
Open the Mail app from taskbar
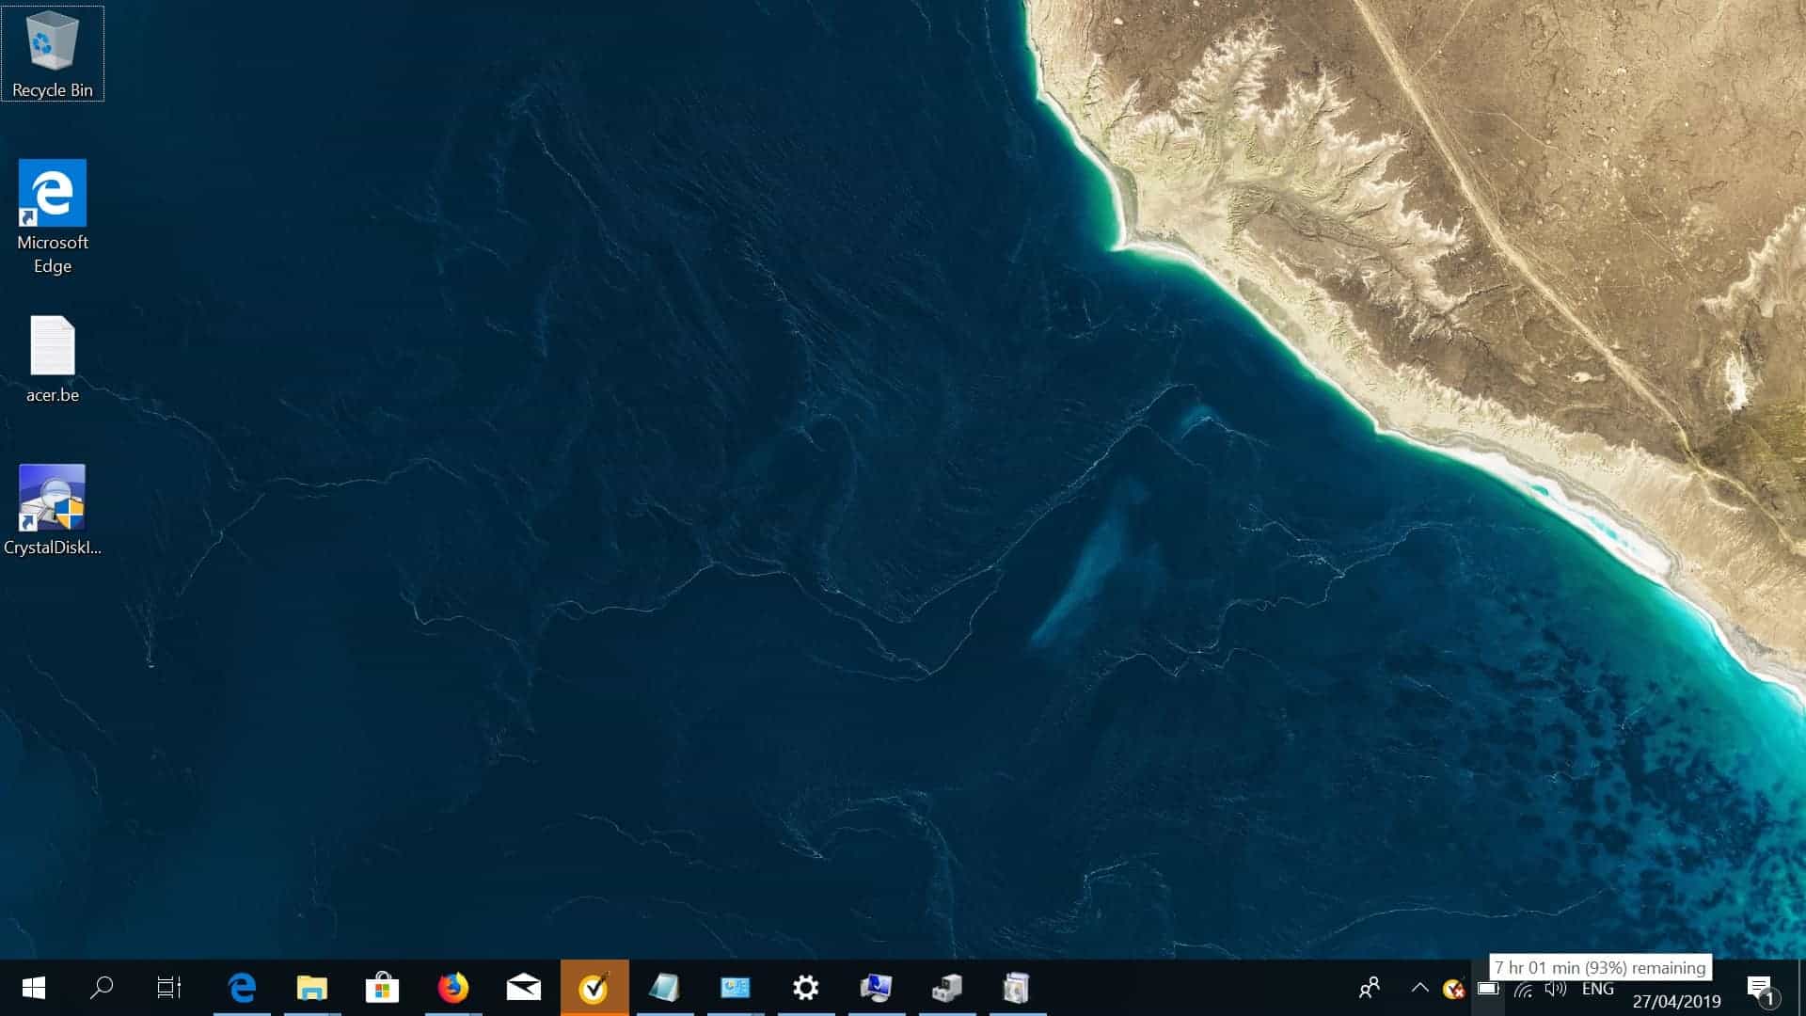click(523, 988)
